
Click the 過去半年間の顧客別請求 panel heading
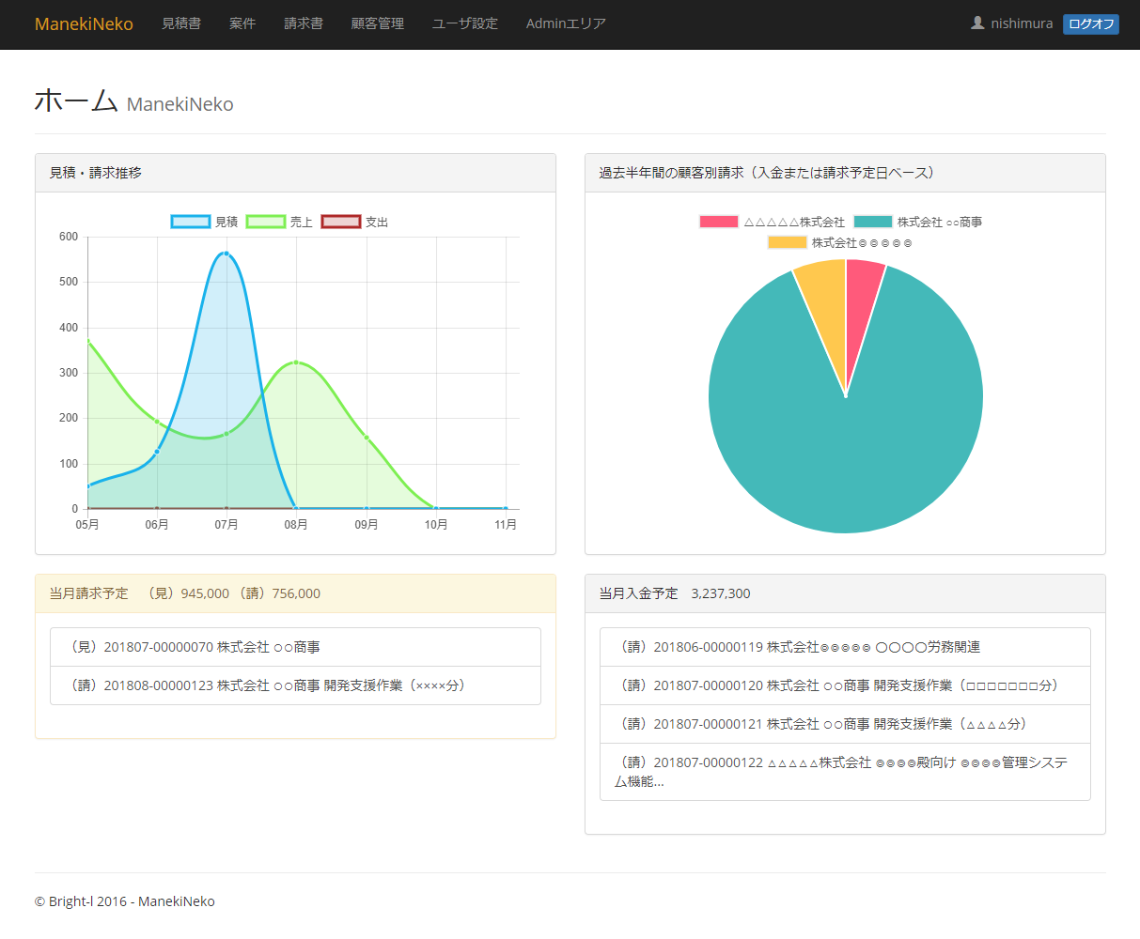pos(845,173)
